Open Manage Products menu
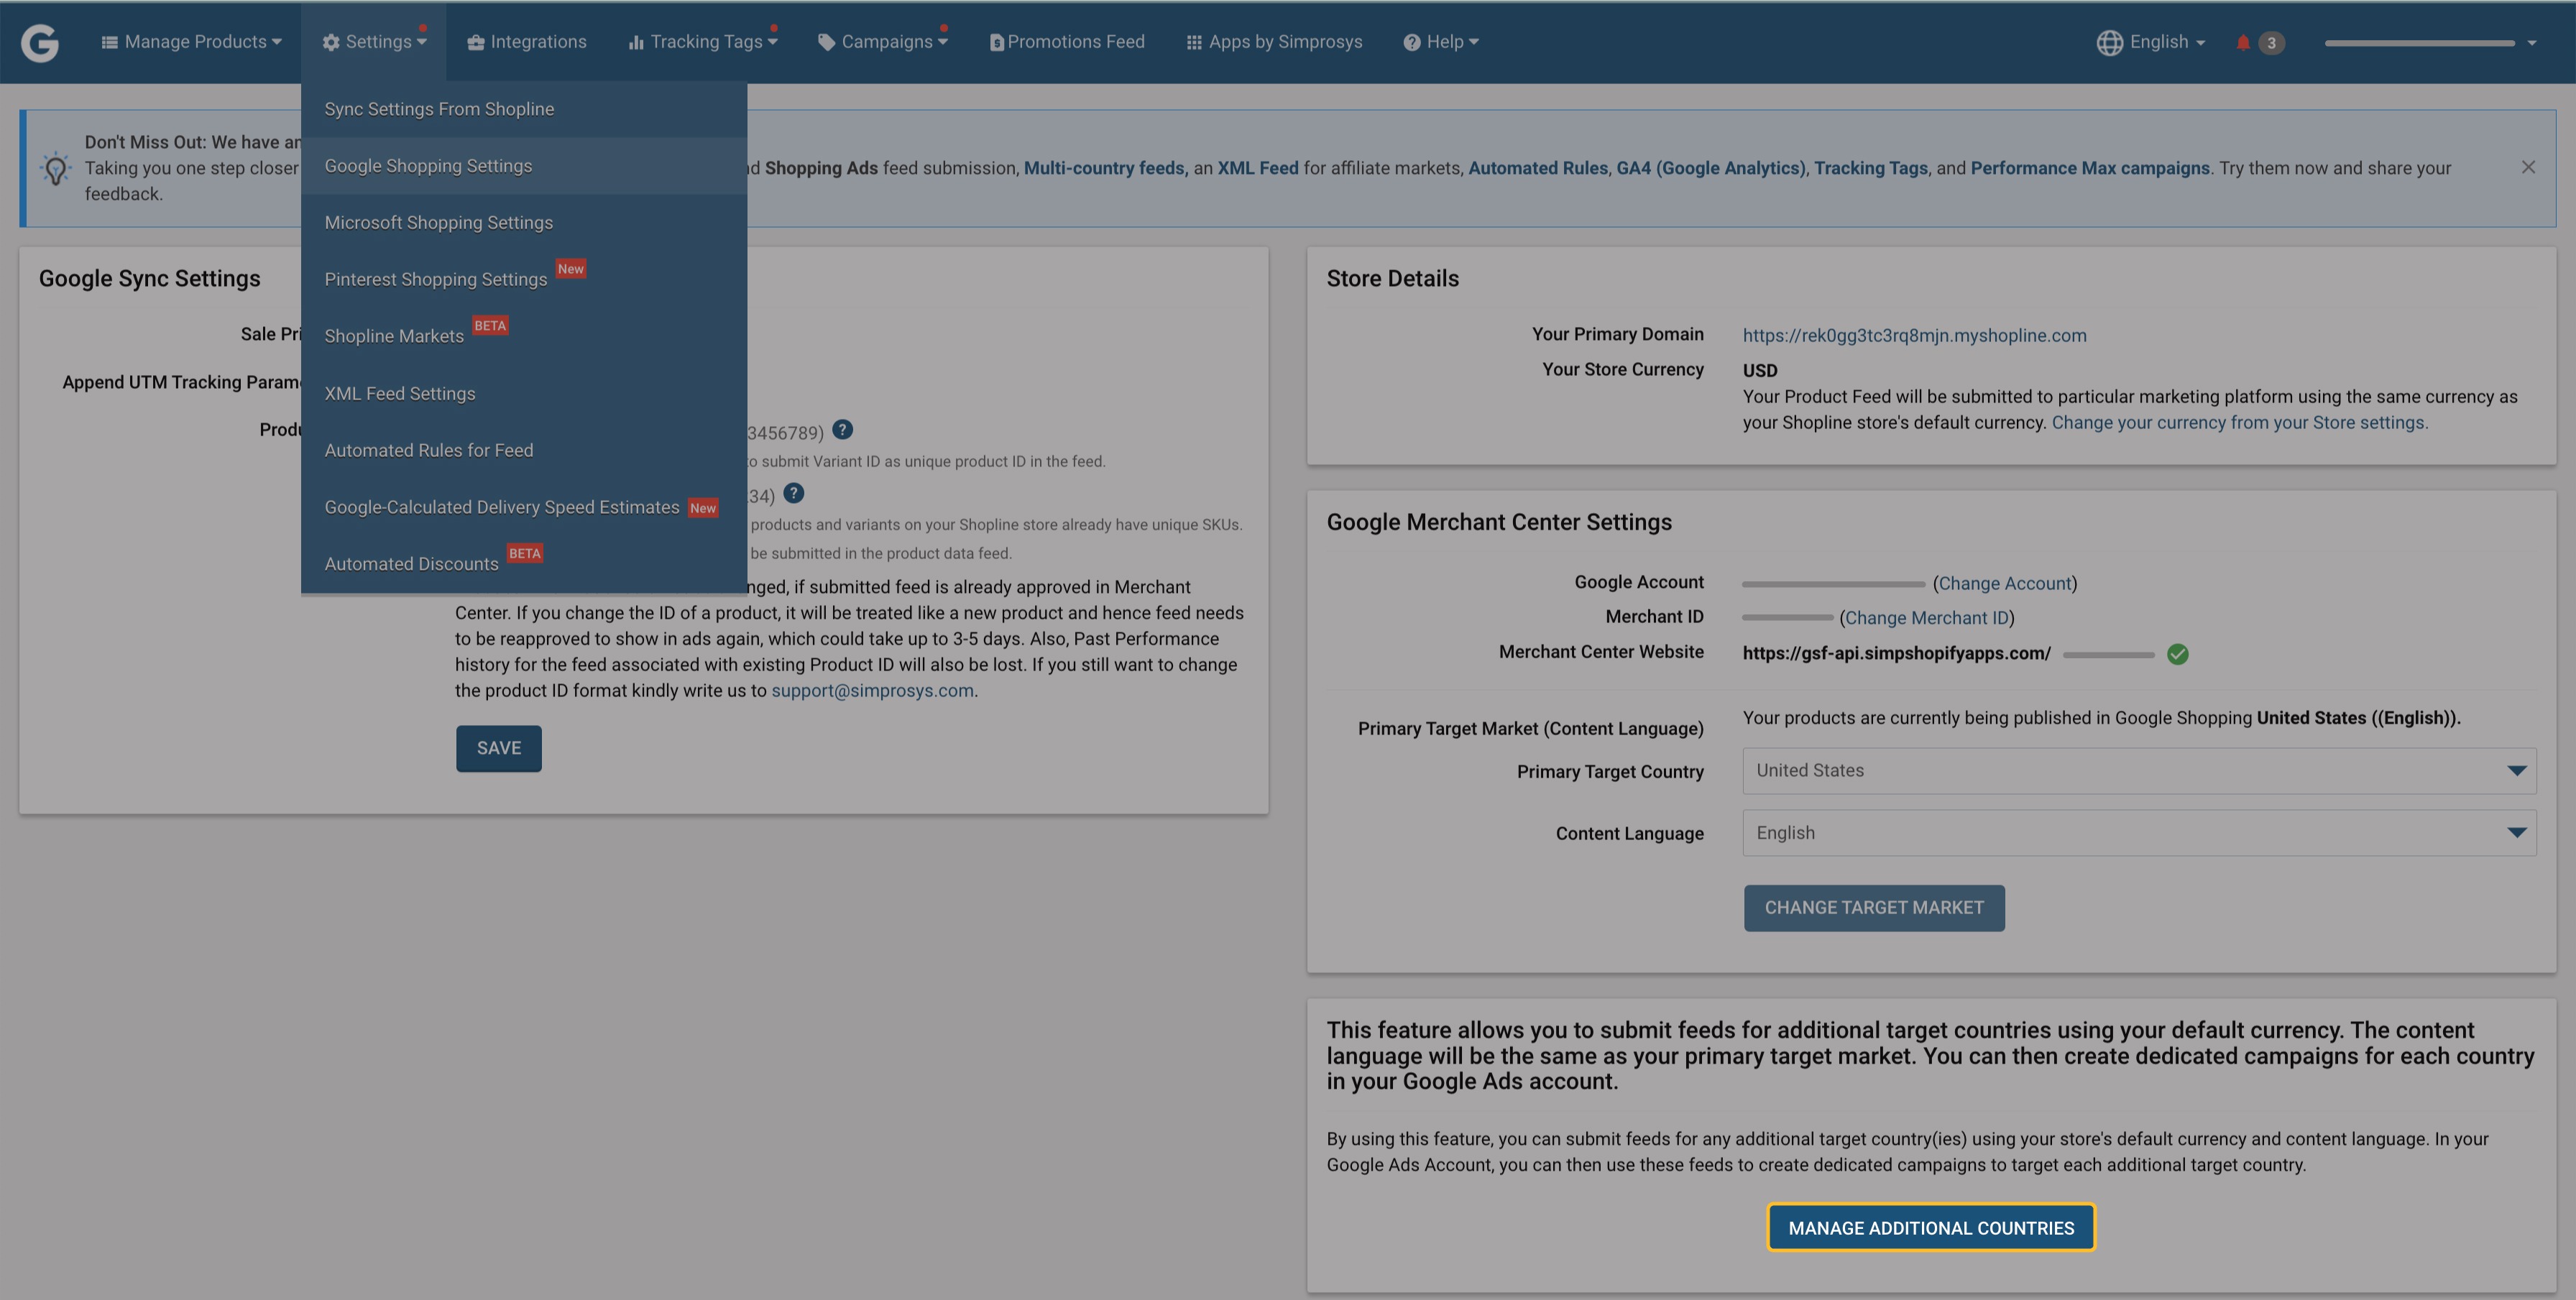 tap(191, 42)
